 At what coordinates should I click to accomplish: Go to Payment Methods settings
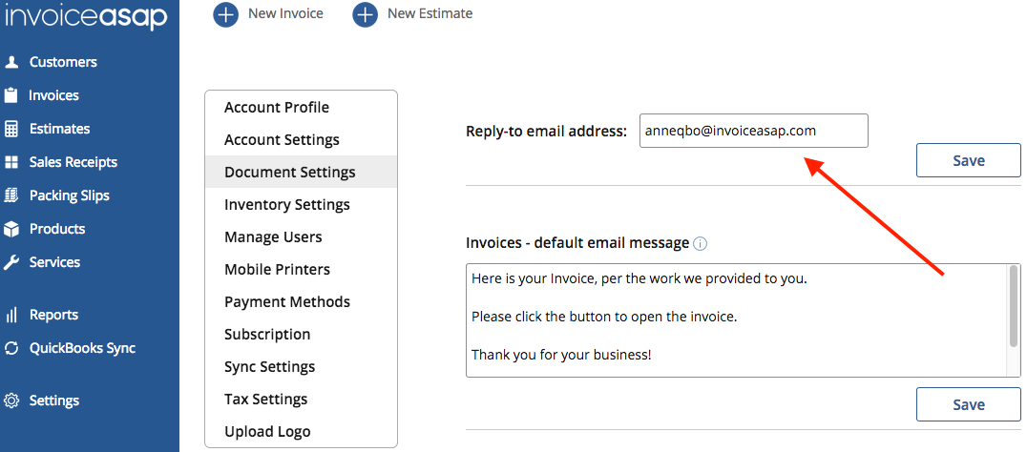click(287, 302)
